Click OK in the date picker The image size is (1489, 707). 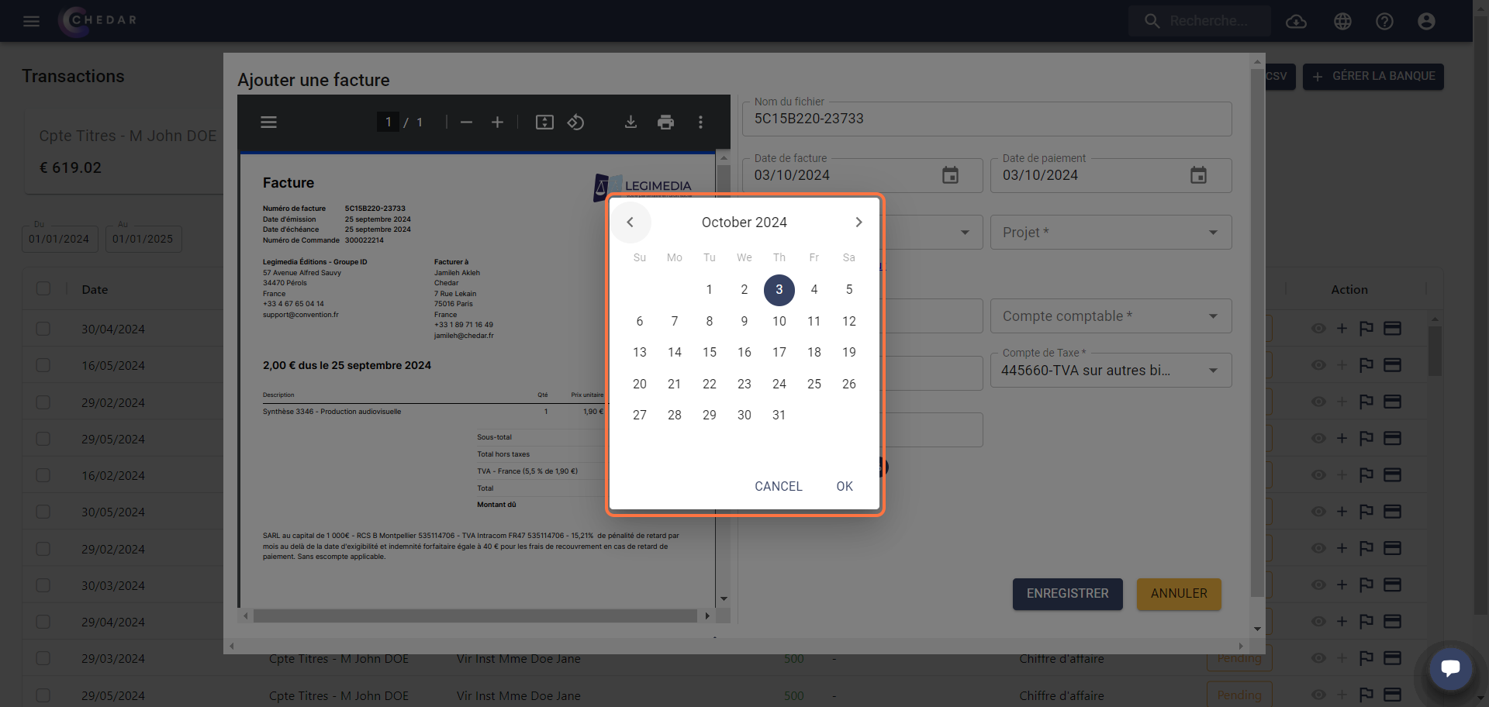[x=845, y=486]
